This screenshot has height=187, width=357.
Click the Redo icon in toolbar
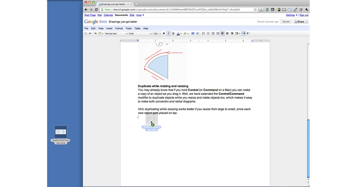95,34
